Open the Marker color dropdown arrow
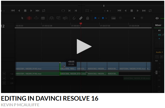Screen dimensions: 165x108 point(106,18)
